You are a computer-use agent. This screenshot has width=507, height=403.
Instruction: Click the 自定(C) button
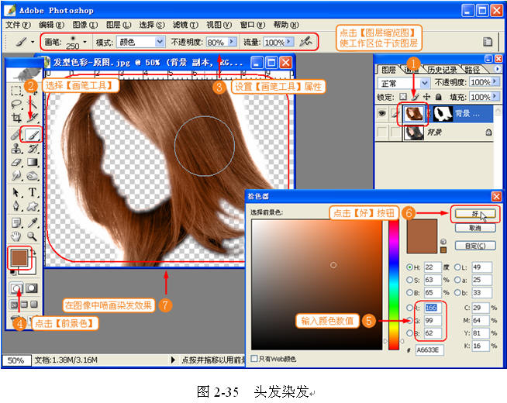coord(474,246)
